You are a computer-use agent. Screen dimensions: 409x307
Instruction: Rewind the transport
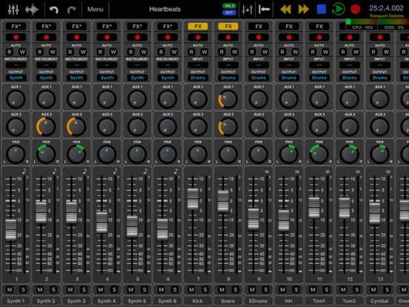coord(285,10)
